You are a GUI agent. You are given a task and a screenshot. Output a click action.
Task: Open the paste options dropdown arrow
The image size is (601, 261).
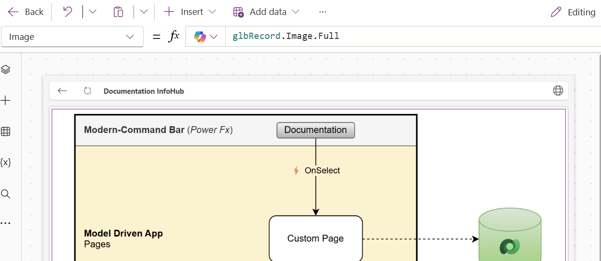(x=144, y=12)
